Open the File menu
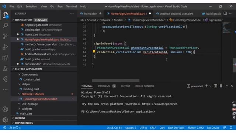236x133 pixels. 11,7
